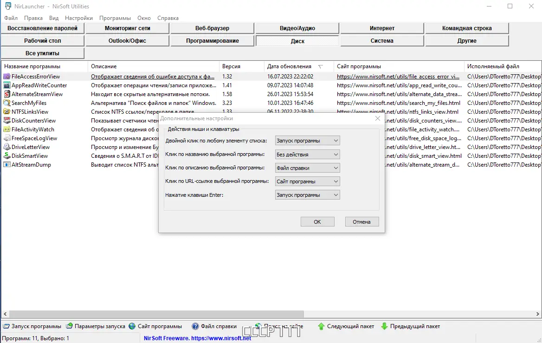The width and height of the screenshot is (542, 343).
Task: Switch to Веб-браузер category
Action: 212,28
